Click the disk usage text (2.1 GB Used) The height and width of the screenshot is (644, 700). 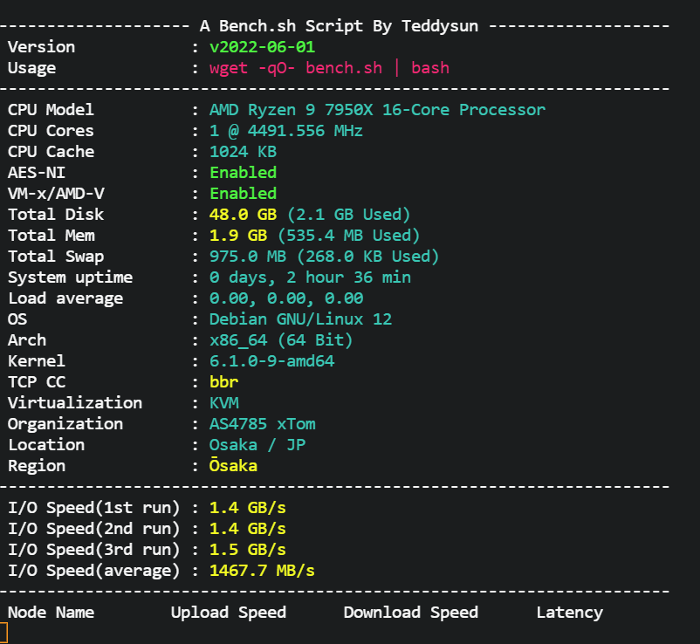348,215
